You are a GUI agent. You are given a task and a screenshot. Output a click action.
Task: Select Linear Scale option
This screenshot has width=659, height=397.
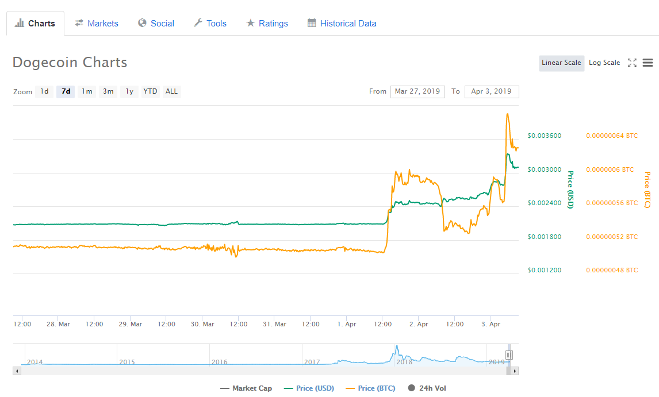coord(561,63)
